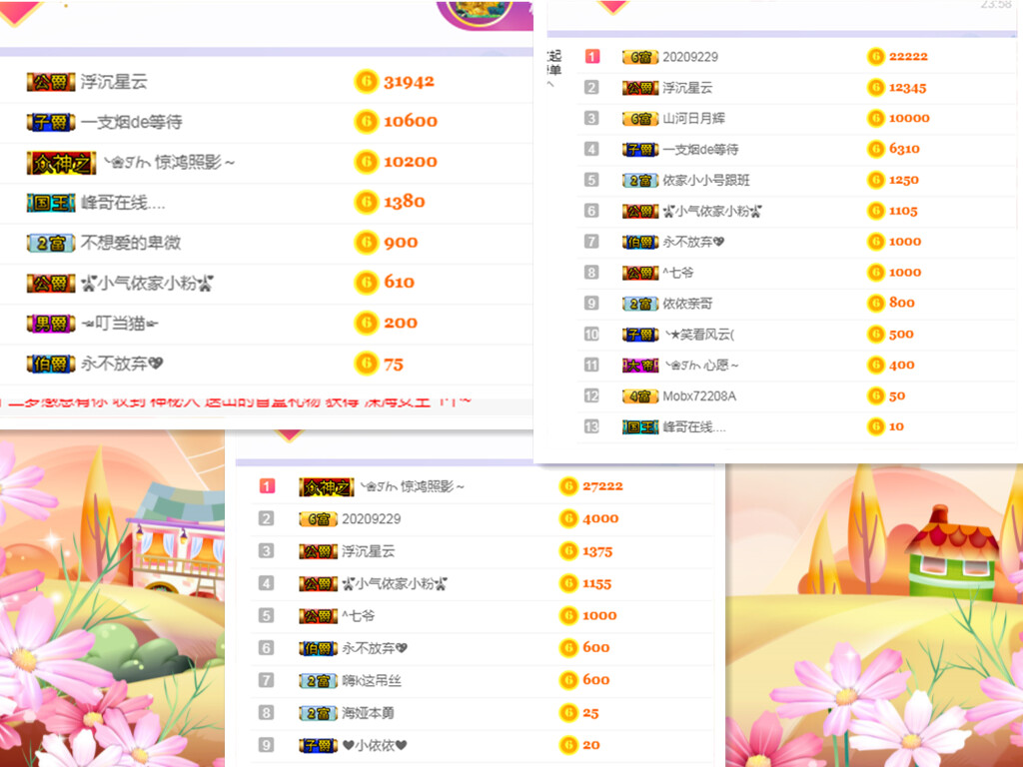Click the username 依依亲哥
Image resolution: width=1023 pixels, height=767 pixels.
pyautogui.click(x=687, y=304)
